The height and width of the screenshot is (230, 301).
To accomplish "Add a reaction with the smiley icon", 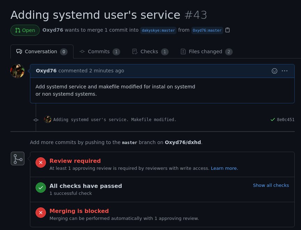I will point(275,71).
